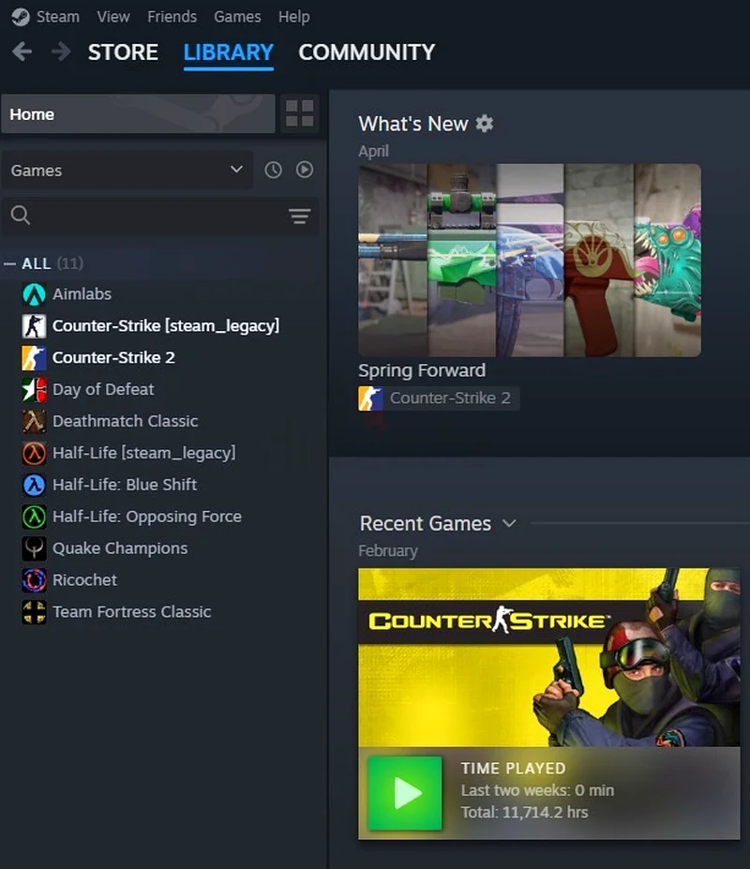
Task: Click the Half-Life: Opposing Force icon
Action: [x=34, y=517]
